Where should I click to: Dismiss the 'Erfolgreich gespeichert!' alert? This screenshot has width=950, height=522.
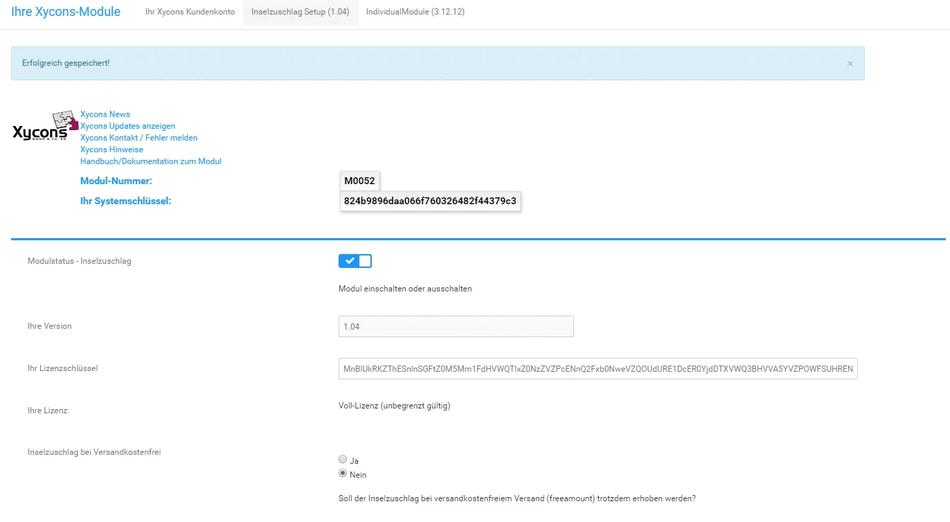(x=850, y=64)
